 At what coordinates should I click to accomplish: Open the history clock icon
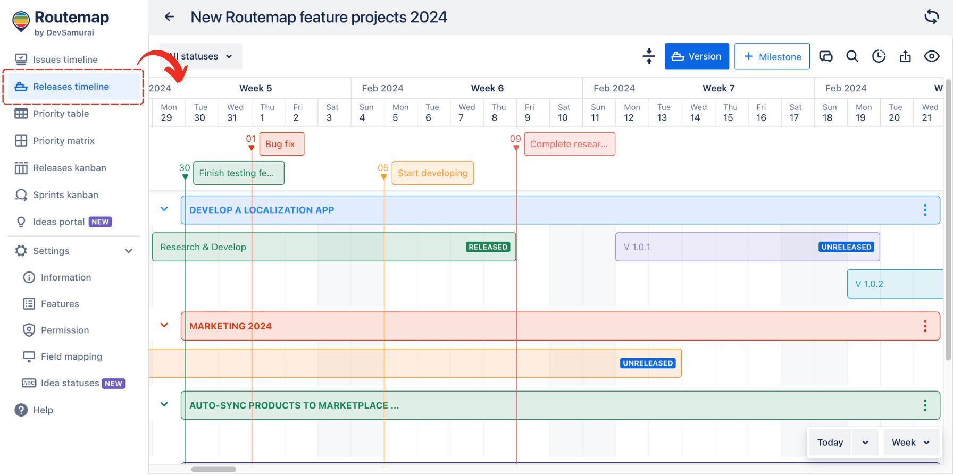tap(879, 56)
